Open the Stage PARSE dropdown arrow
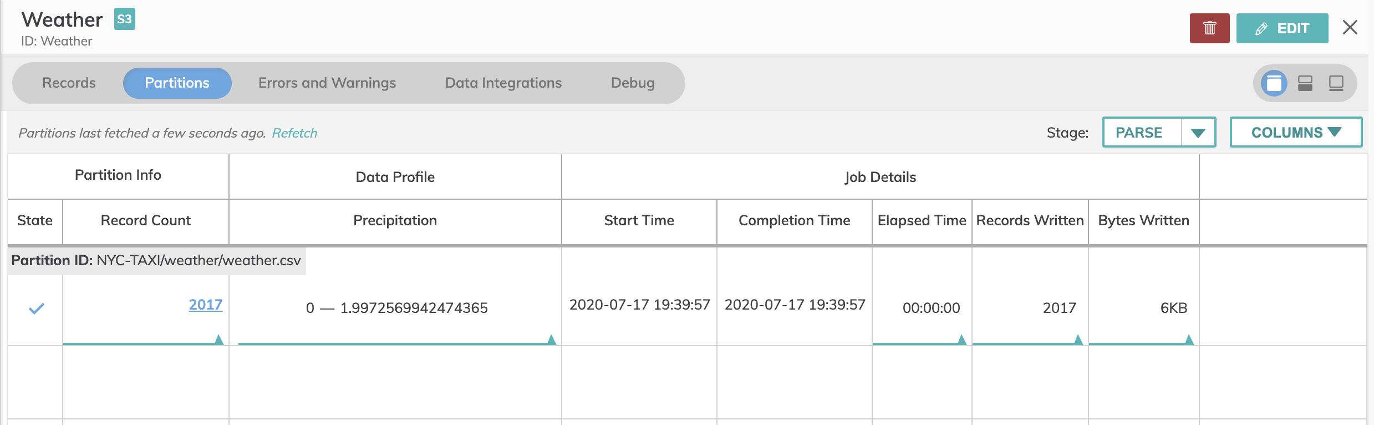The height and width of the screenshot is (425, 1374). pyautogui.click(x=1198, y=133)
